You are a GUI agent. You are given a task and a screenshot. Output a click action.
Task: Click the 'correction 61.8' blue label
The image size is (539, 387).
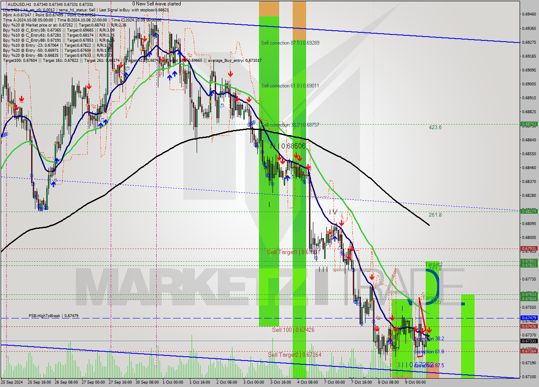point(429,352)
